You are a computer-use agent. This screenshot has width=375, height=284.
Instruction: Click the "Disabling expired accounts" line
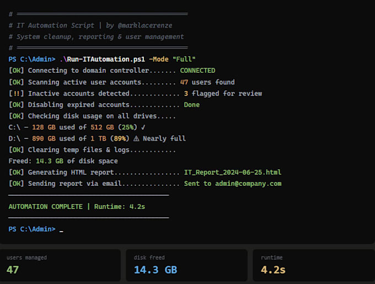[104, 105]
